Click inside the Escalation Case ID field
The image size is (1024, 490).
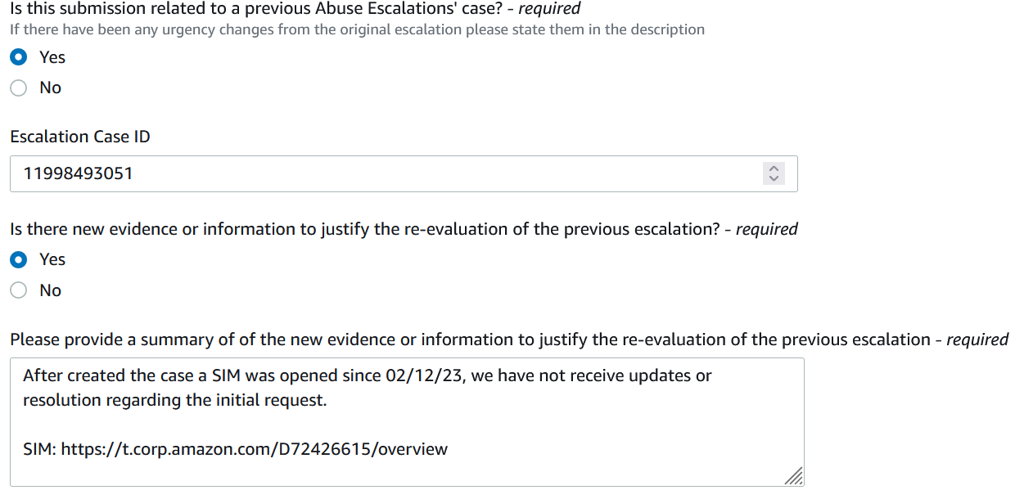click(x=404, y=173)
